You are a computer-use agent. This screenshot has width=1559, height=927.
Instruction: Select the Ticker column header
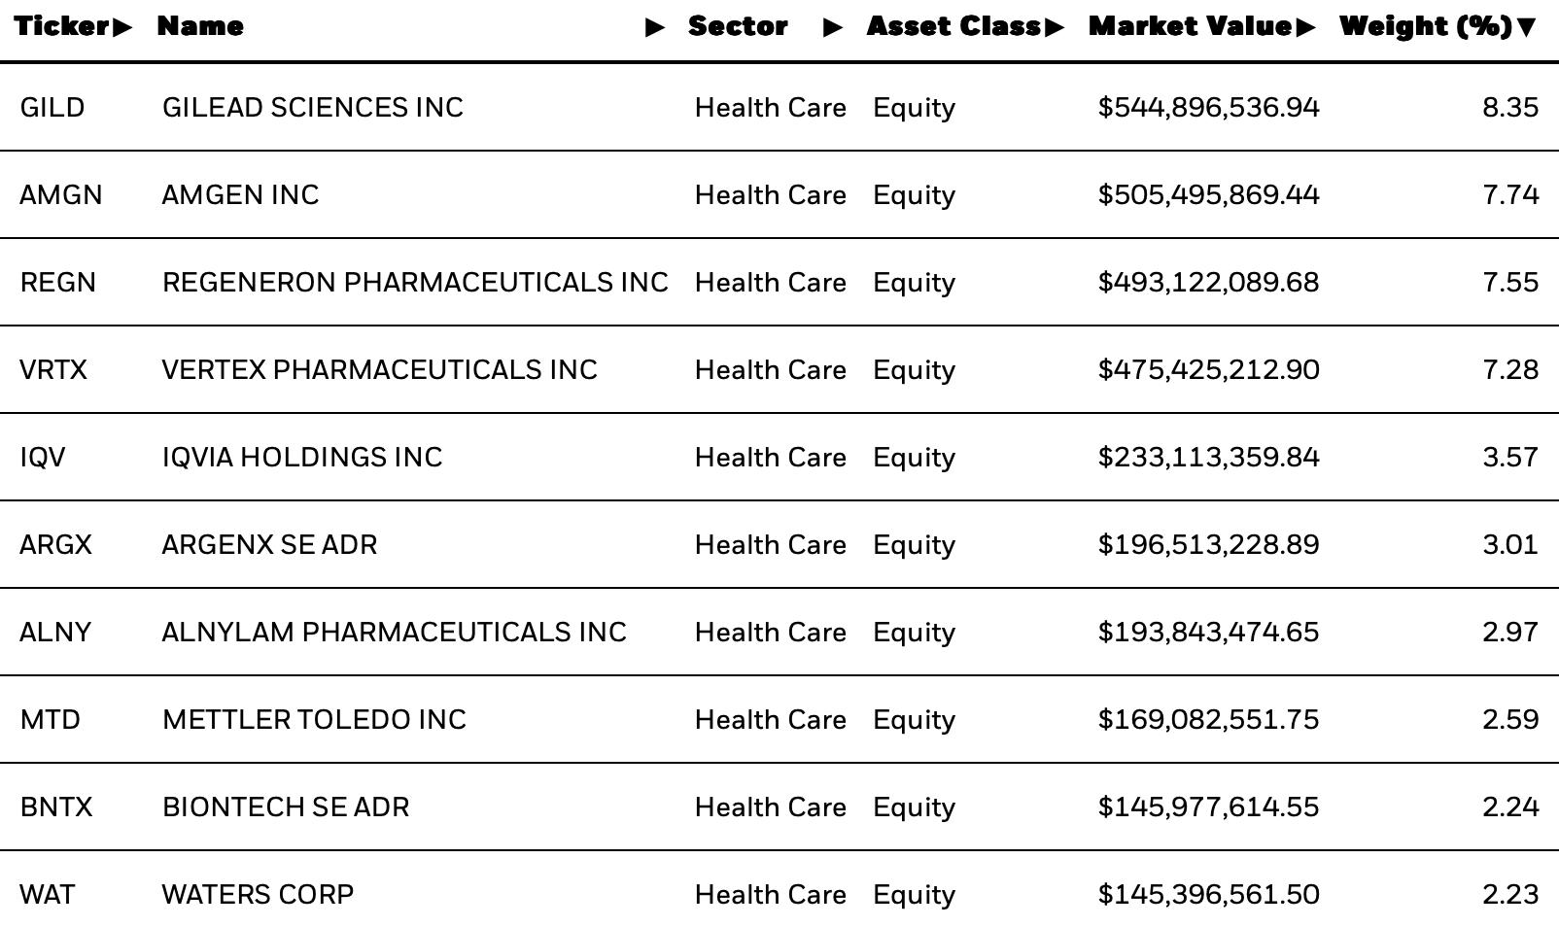coord(61,26)
